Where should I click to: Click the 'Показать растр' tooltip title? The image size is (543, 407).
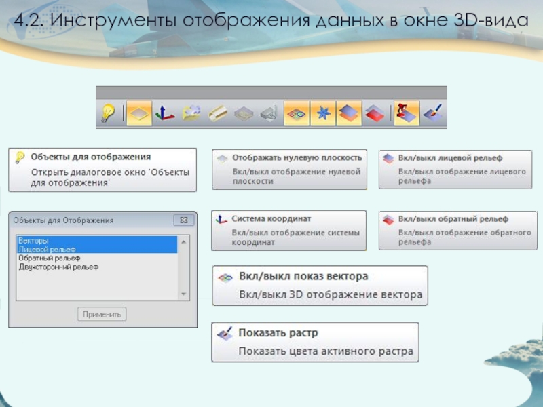point(278,332)
